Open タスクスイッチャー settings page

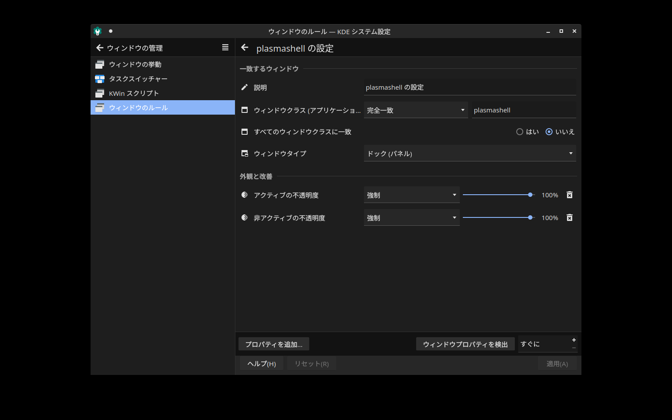[163, 79]
